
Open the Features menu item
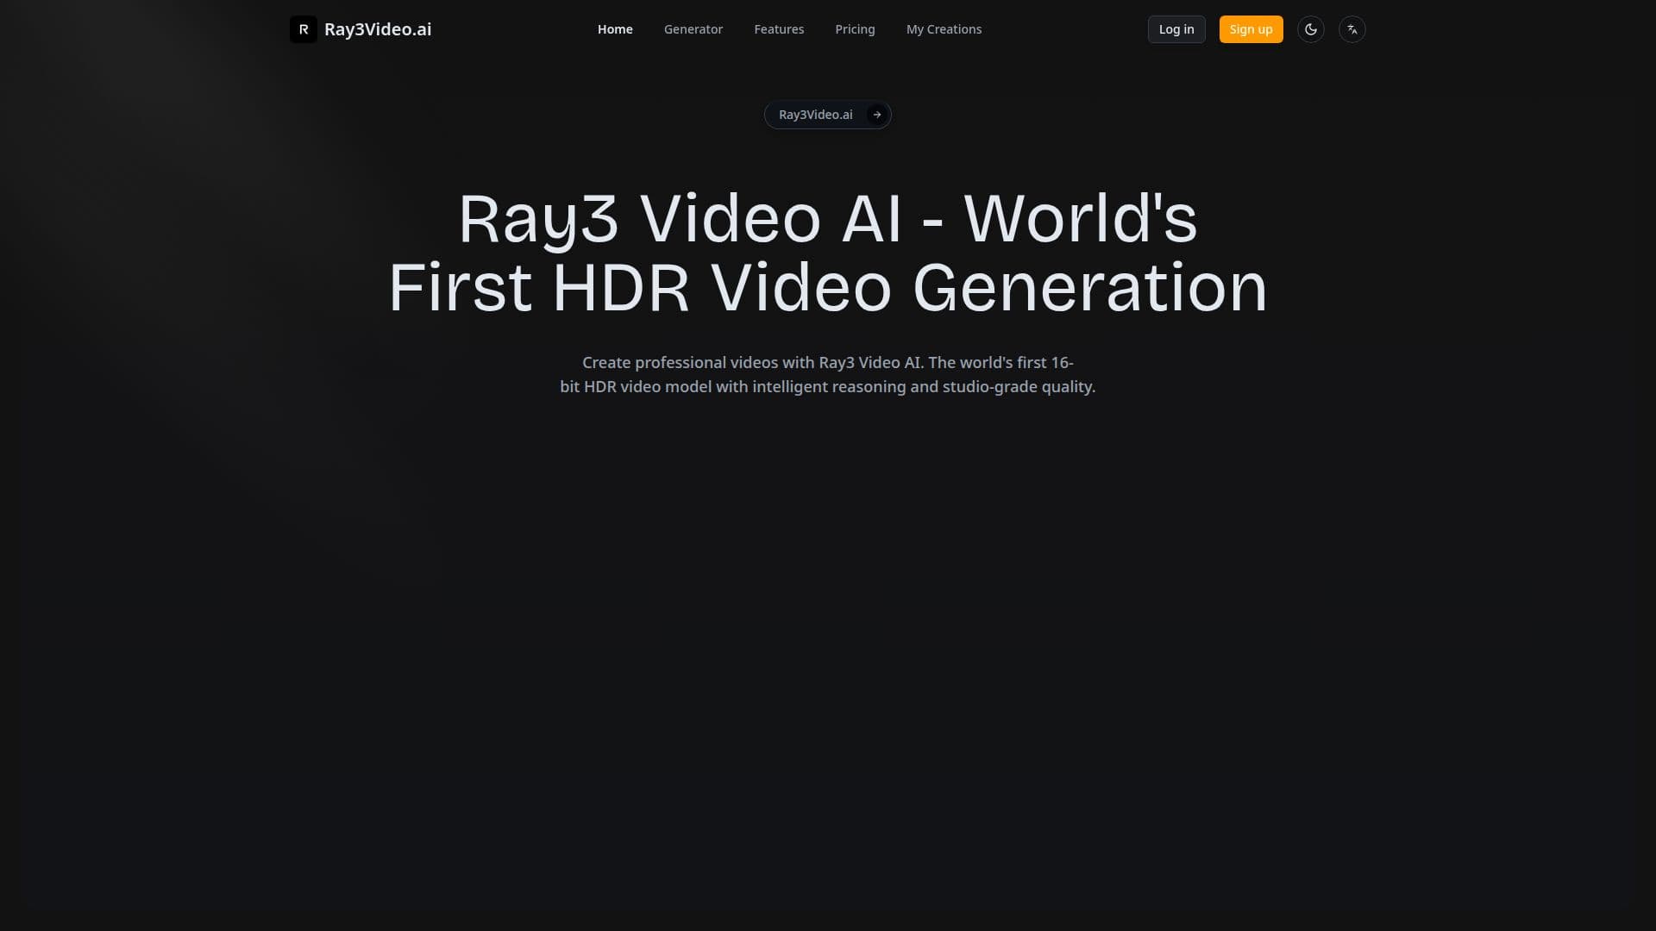[779, 29]
